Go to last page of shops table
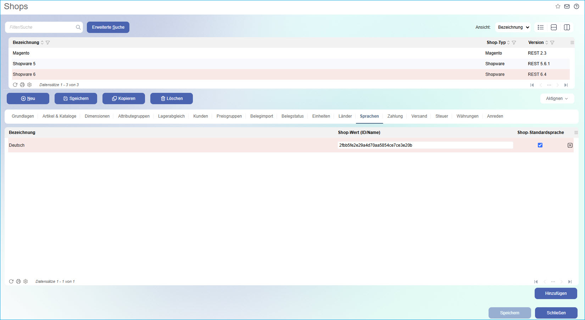This screenshot has width=585, height=320. click(x=566, y=85)
